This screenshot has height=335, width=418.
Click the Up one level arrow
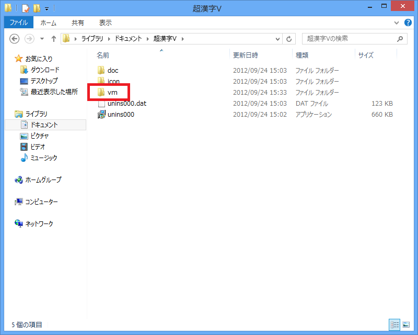click(53, 39)
